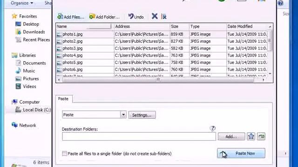
Task: Select photo4.jpg file icon in list
Action: coord(59,56)
